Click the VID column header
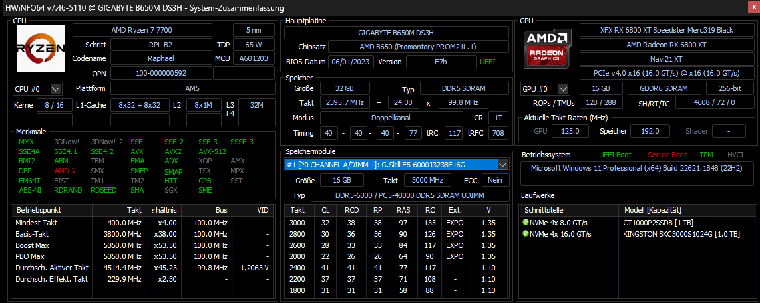Image resolution: width=760 pixels, height=303 pixels. [254, 211]
